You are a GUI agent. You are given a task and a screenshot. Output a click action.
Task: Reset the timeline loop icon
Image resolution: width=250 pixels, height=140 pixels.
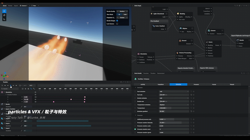pos(2,85)
